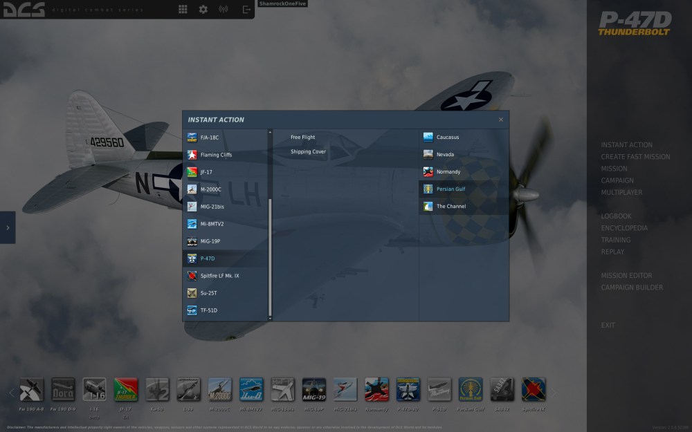The height and width of the screenshot is (432, 692).
Task: Open the Shipping Cover mission
Action: 308,151
